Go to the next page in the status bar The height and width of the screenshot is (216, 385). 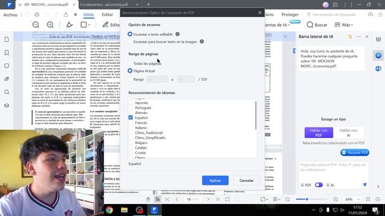click(x=208, y=199)
